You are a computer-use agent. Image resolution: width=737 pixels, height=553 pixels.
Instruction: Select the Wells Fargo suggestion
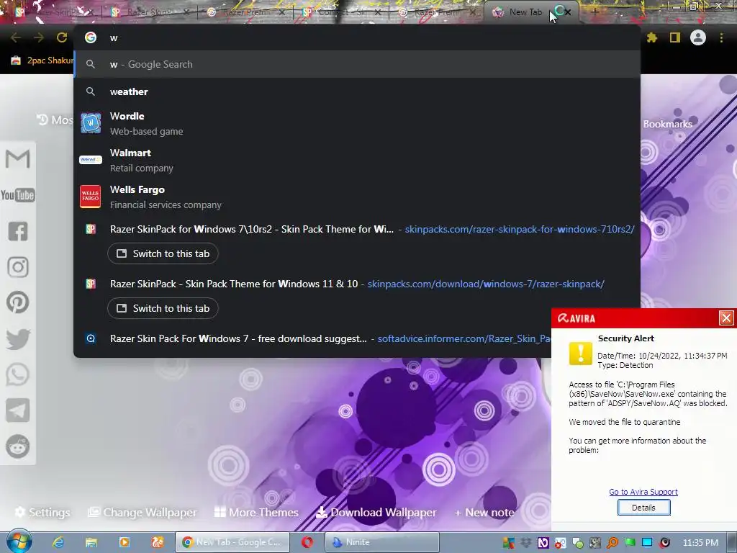357,197
